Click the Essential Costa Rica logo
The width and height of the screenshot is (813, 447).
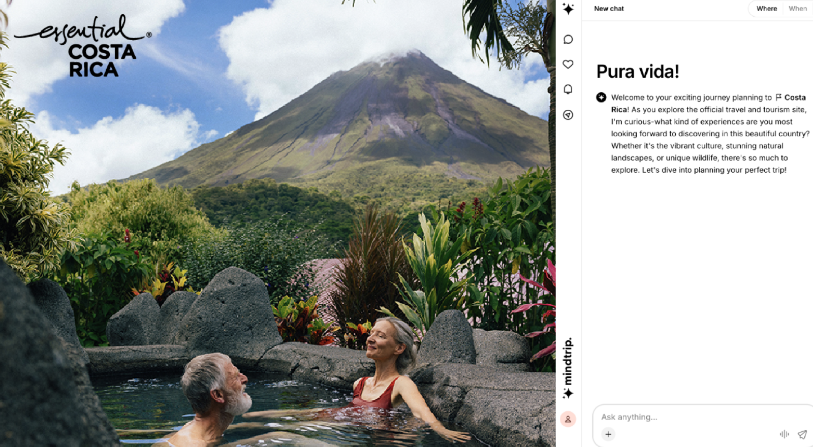83,46
